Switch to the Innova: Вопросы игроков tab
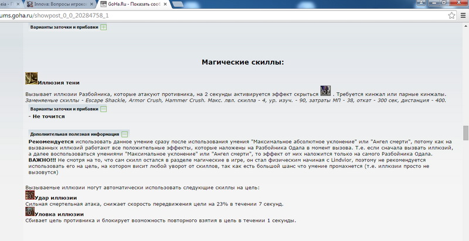Viewport: 469px width, 241px height. 59,4
